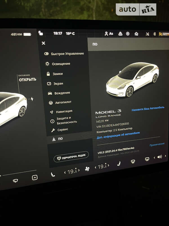
Task: Tap the Bluetooth icon
Action: pos(154,34)
